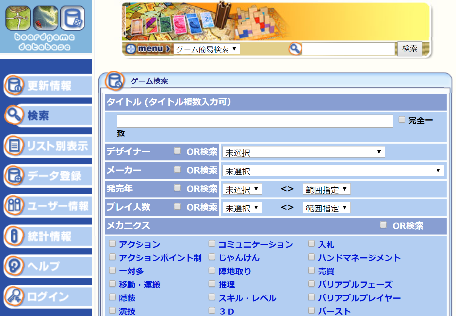Open the リスト別表示 list icon
The height and width of the screenshot is (316, 456).
pos(14,146)
